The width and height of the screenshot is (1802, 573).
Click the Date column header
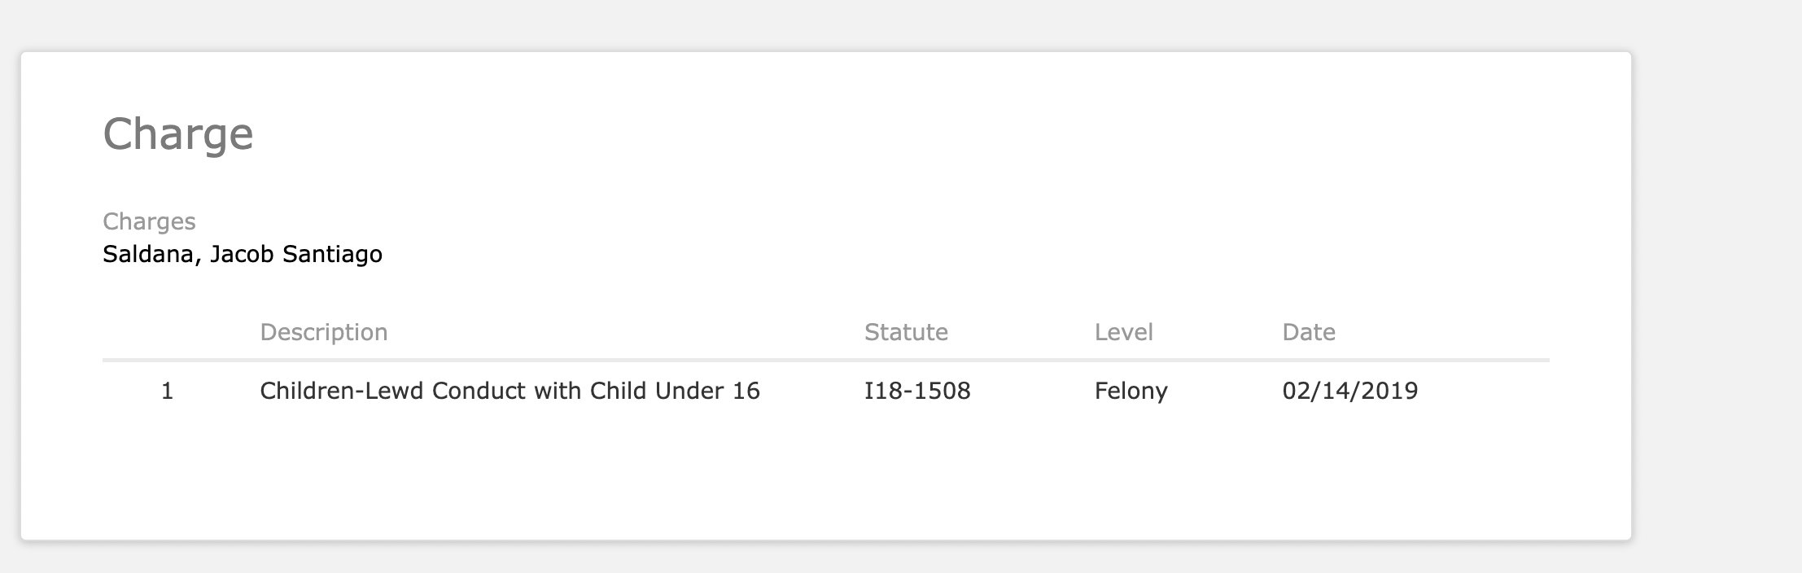pyautogui.click(x=1308, y=332)
